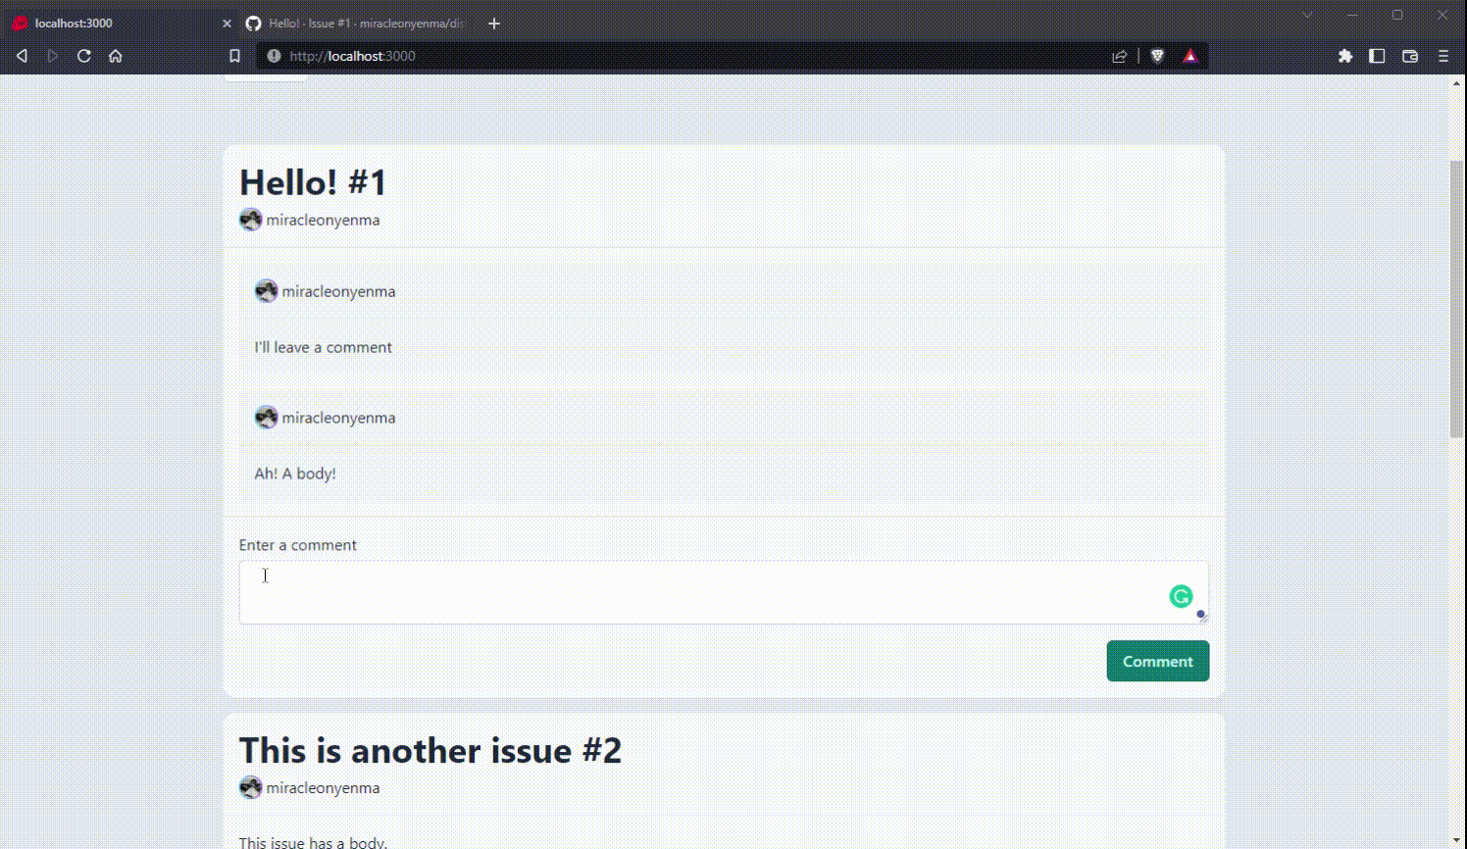Click the comment text "Ah! A body!"
Viewport: 1467px width, 849px height.
295,474
